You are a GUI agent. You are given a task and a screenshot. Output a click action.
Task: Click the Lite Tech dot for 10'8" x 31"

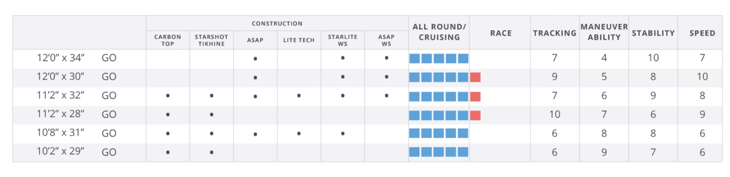(299, 133)
